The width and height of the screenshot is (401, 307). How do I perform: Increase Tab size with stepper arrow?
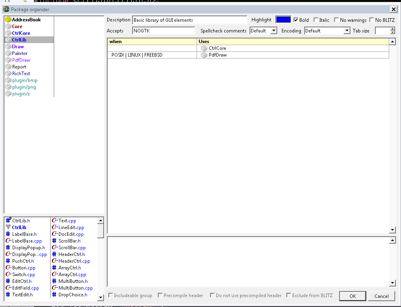tap(392, 29)
